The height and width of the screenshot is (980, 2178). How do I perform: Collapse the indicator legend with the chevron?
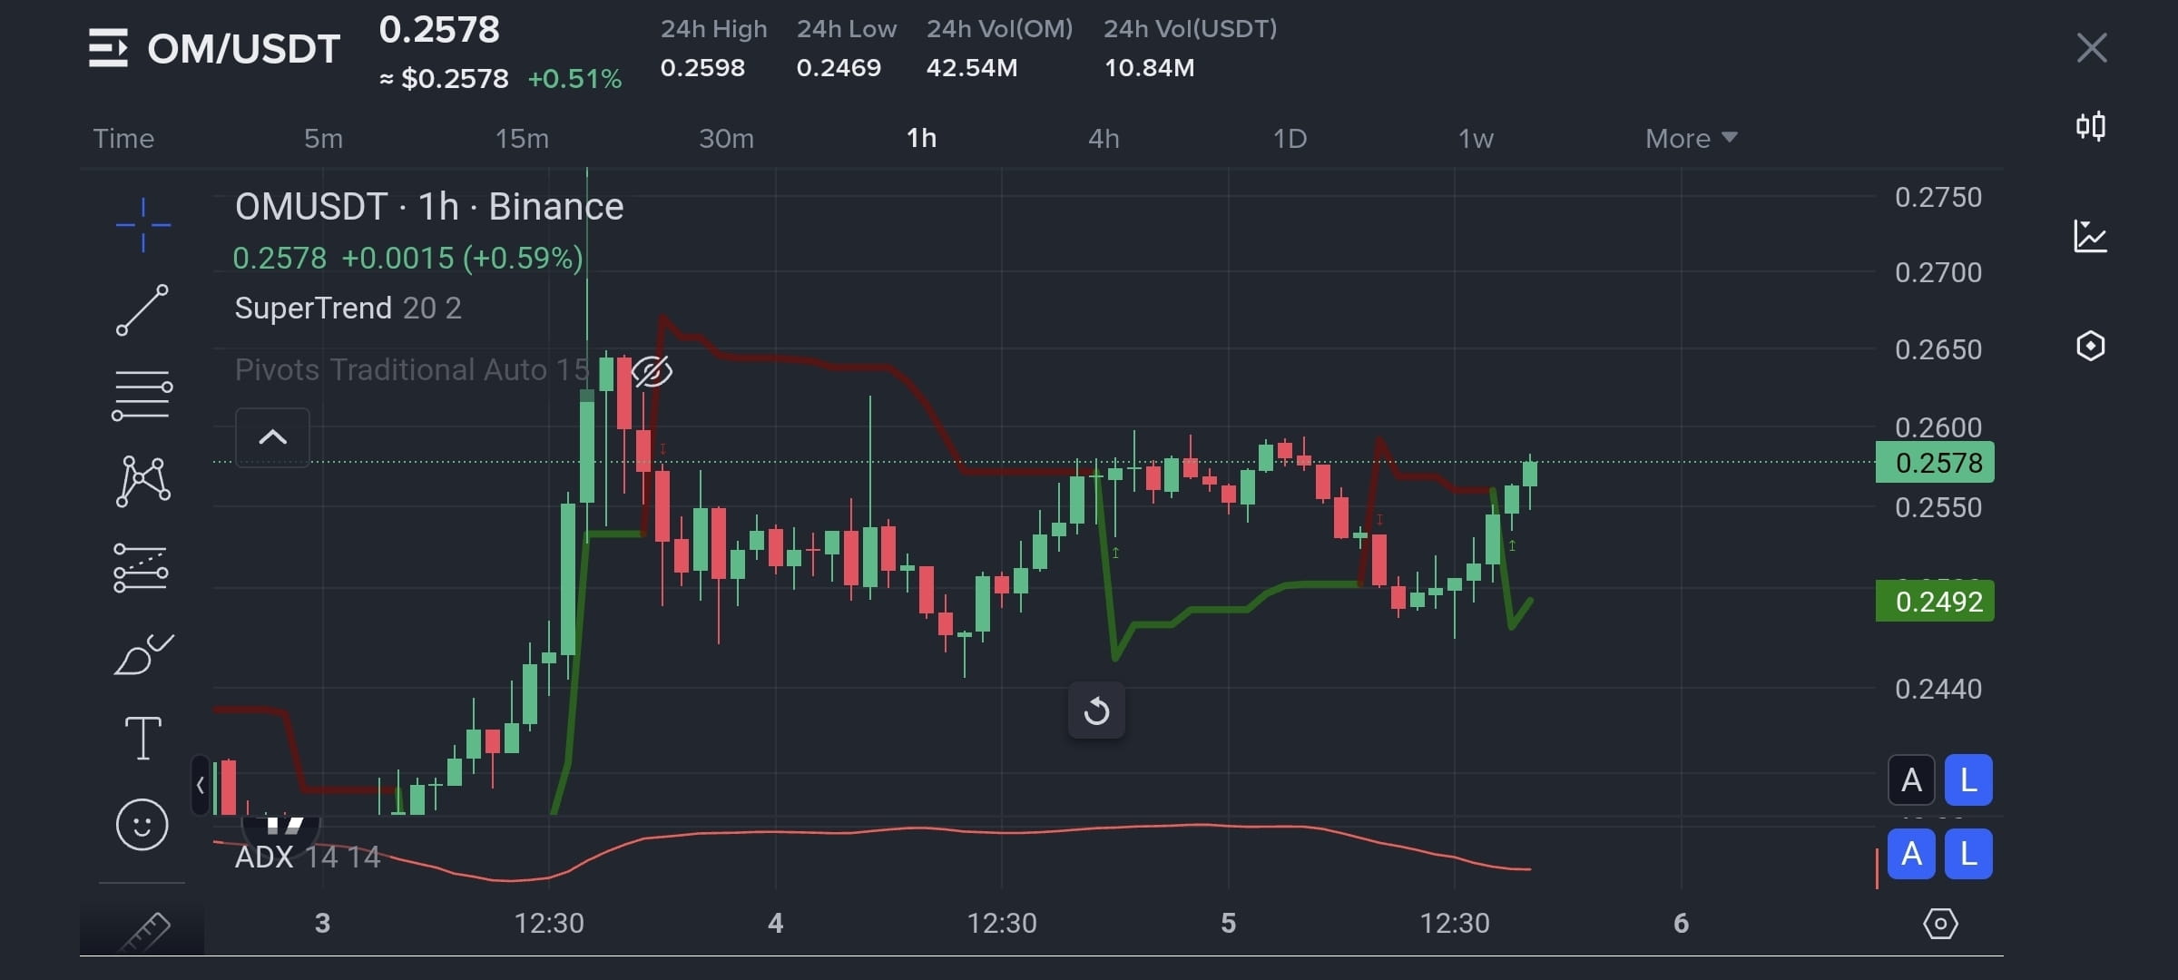point(272,437)
